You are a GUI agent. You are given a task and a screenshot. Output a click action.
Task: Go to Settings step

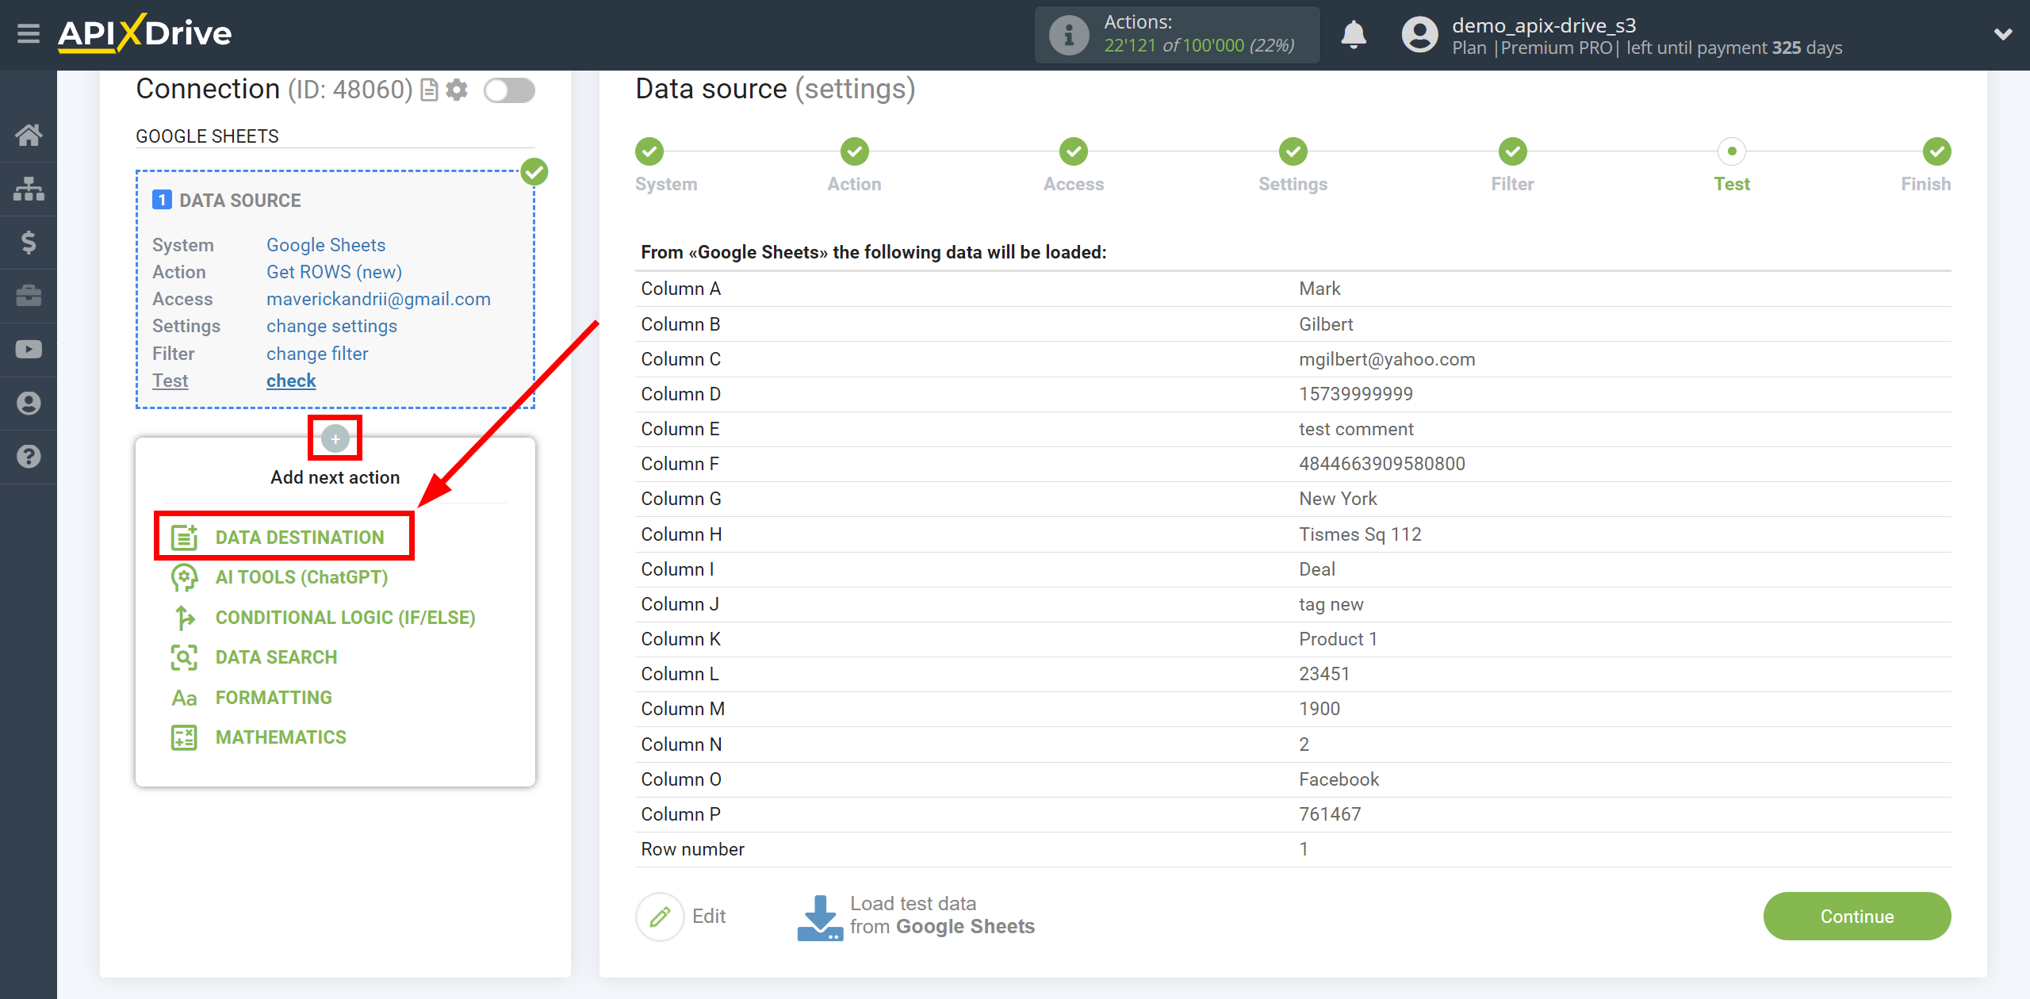coord(1293,151)
